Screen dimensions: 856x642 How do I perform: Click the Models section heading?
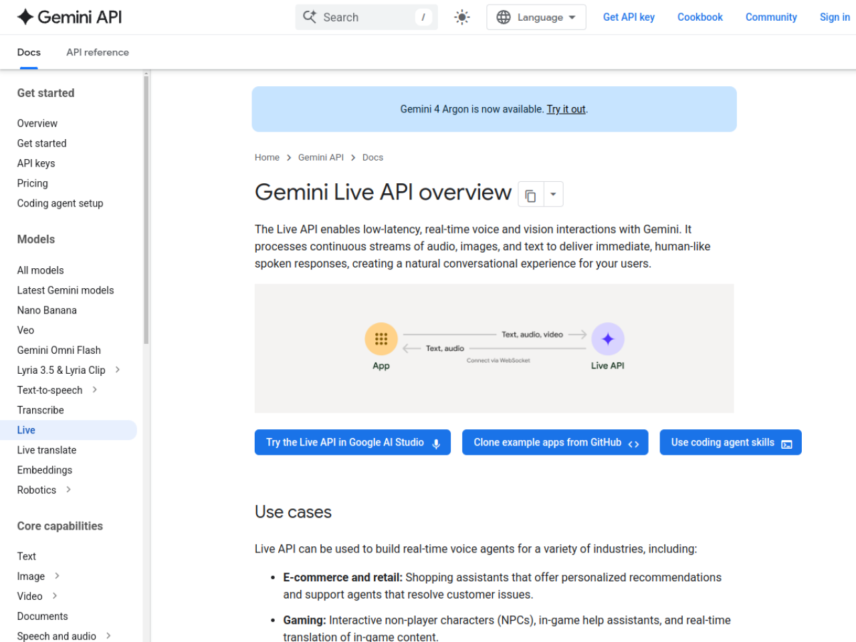pos(36,239)
